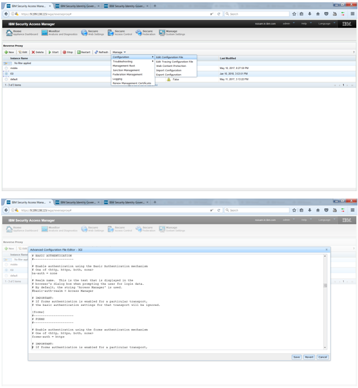Open the Manage dropdown in Reverse Proxy toolbar
358x388 pixels.
pyautogui.click(x=119, y=52)
